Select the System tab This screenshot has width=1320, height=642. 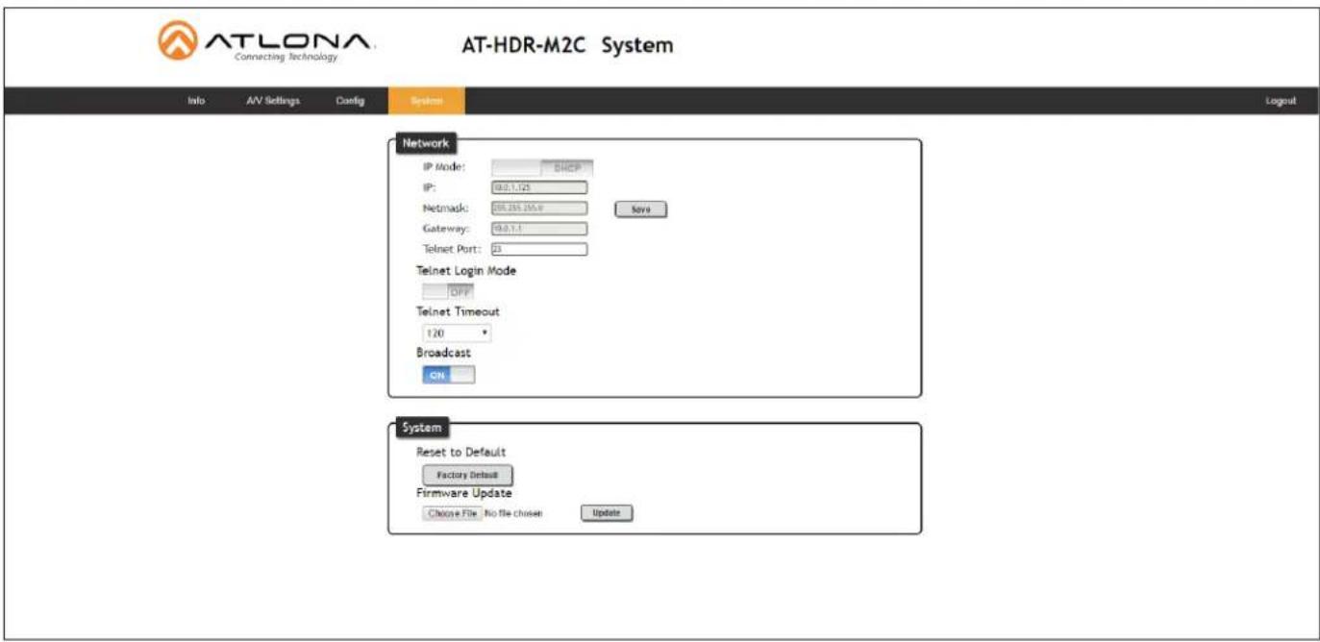coord(426,101)
